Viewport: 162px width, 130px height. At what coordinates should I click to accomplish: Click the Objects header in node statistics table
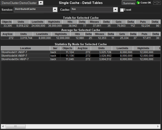point(67,48)
